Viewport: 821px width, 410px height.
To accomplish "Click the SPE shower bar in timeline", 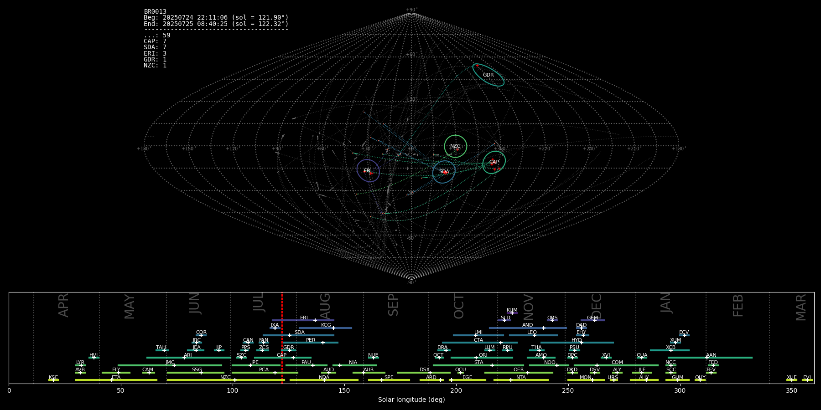I will point(389,380).
